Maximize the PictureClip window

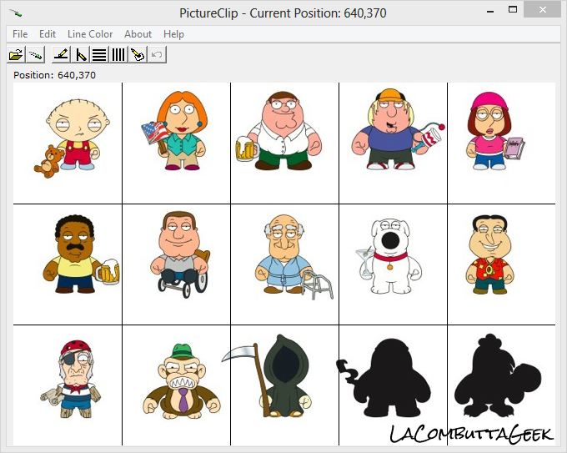(x=513, y=11)
